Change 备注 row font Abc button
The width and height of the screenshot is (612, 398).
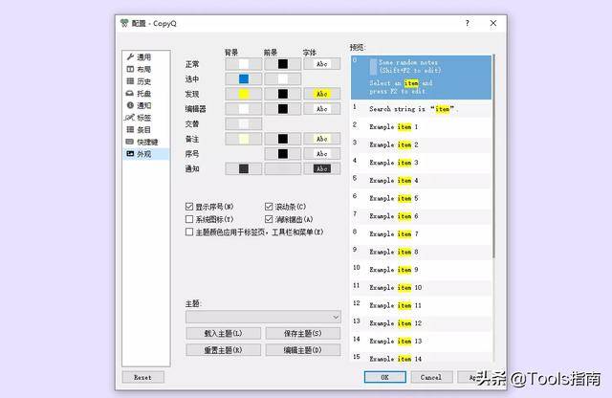click(x=321, y=139)
